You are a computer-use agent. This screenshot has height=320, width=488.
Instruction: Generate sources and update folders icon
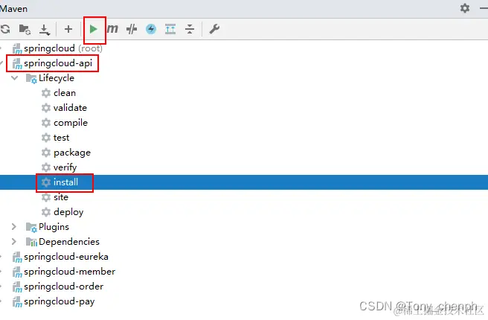25,29
